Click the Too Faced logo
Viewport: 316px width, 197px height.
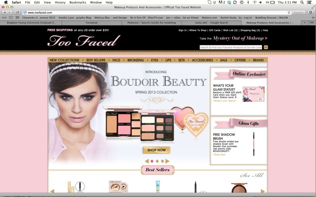click(x=84, y=41)
